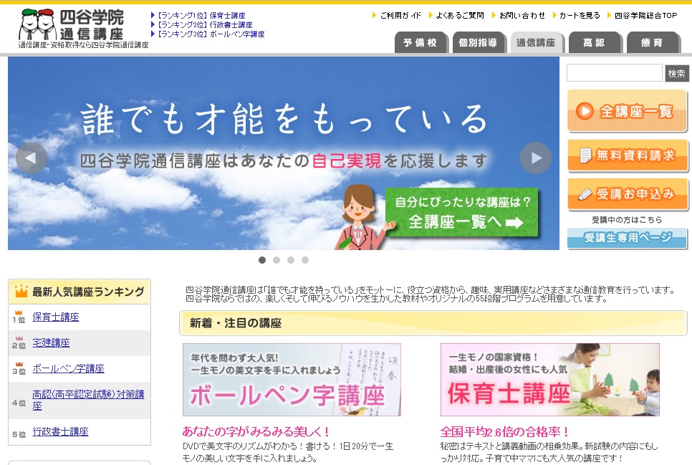Click 受講お申込み application button

(627, 194)
